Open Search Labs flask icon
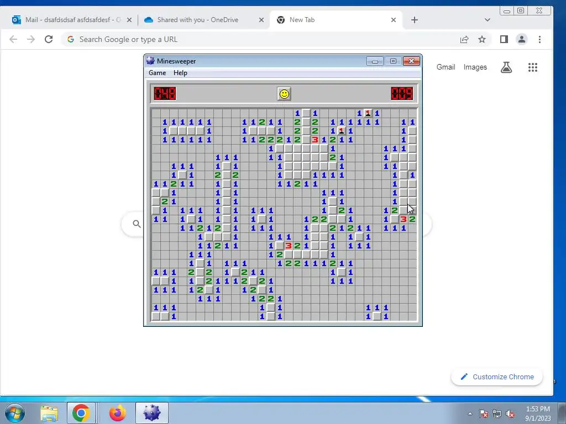The height and width of the screenshot is (424, 566). pyautogui.click(x=506, y=67)
